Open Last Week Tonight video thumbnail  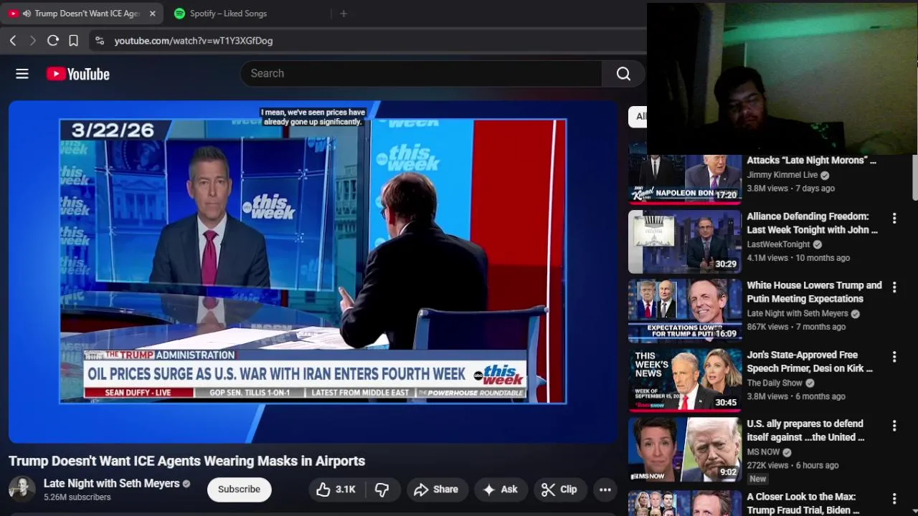685,242
